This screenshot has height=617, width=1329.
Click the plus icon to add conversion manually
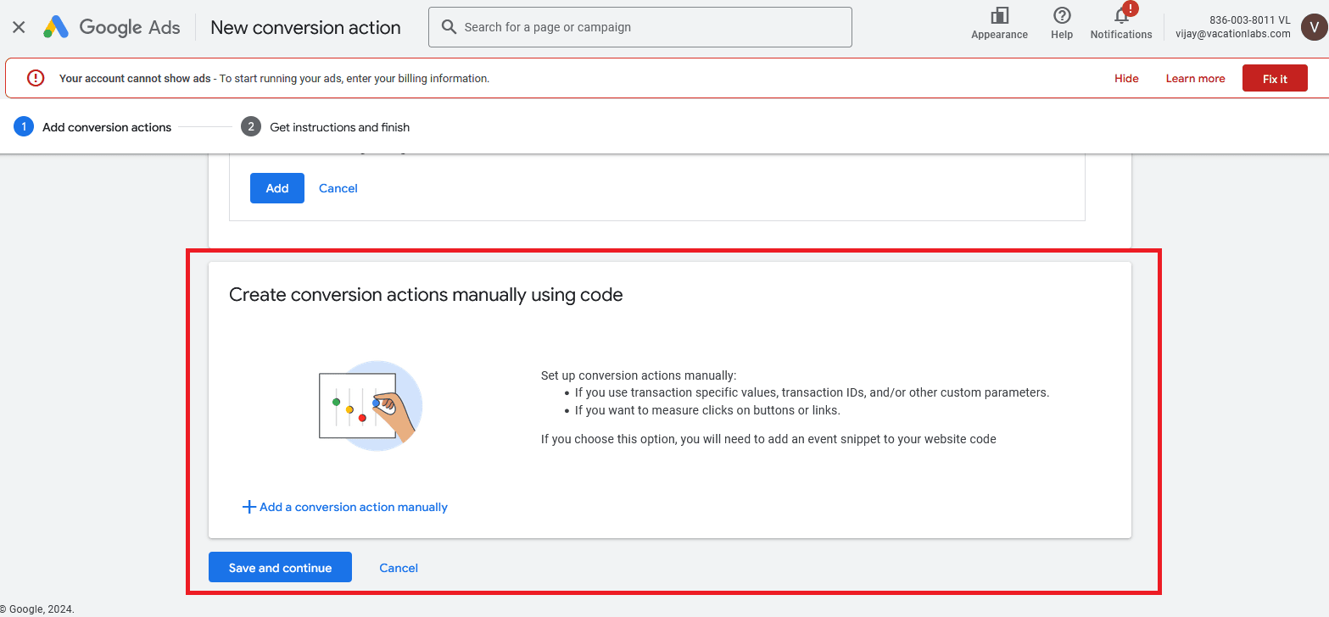249,507
